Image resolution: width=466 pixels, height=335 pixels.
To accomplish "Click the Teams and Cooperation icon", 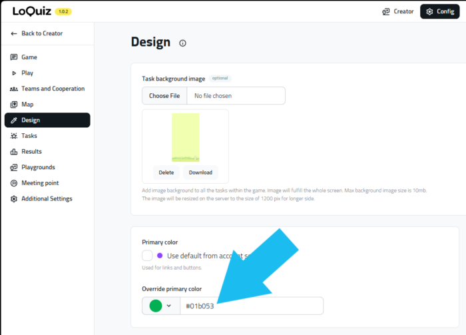I will point(14,89).
